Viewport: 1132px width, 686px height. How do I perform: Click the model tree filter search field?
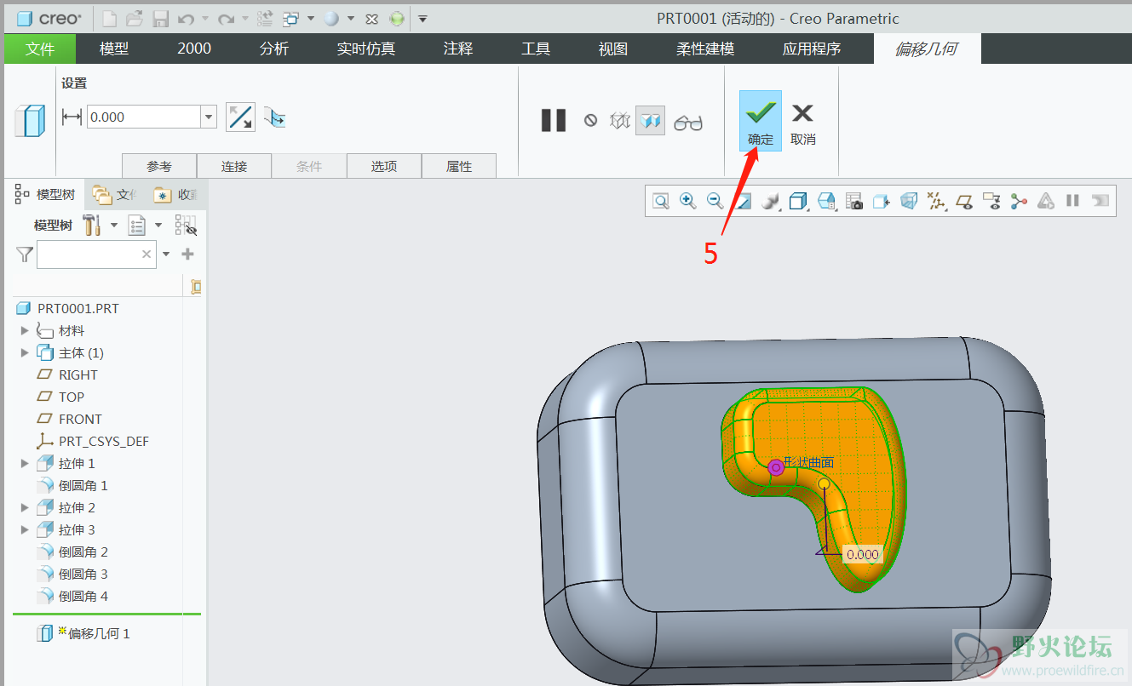(89, 254)
